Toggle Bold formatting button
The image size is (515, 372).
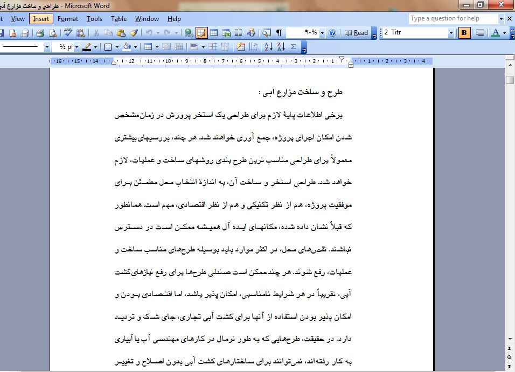464,33
